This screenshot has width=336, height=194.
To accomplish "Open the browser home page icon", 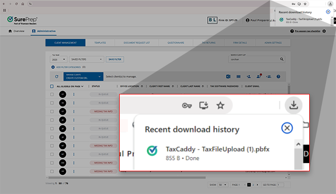I will click(x=23, y=4).
